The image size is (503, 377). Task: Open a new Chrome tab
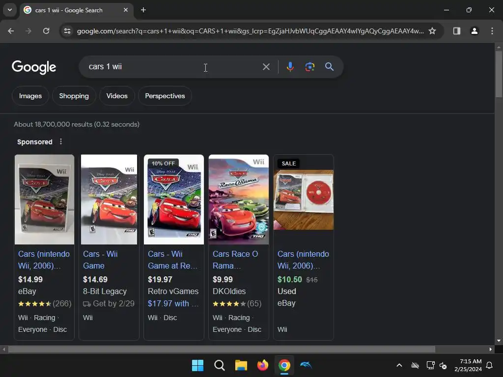pos(143,10)
